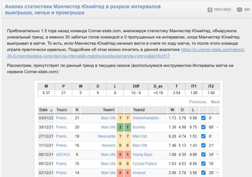Uncheck the Wolverhampton match checkbox
Viewport: 252px width, 177px height.
tap(203, 118)
